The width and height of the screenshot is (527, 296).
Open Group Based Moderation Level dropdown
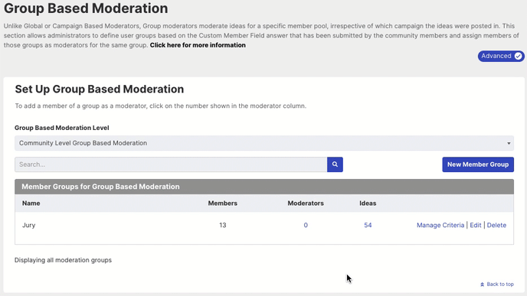click(x=264, y=143)
